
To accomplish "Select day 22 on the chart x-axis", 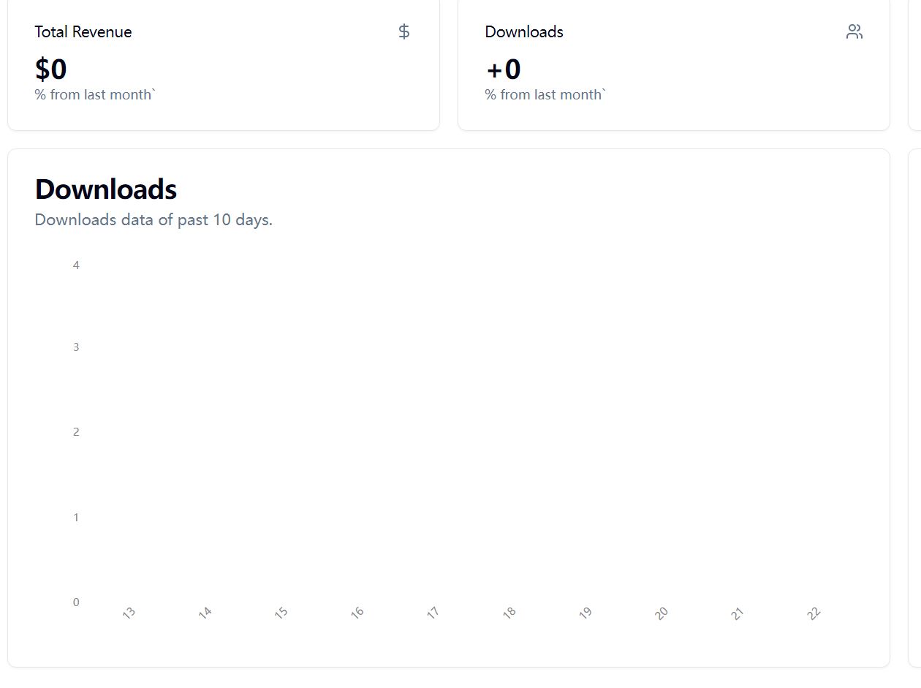I will pyautogui.click(x=814, y=613).
